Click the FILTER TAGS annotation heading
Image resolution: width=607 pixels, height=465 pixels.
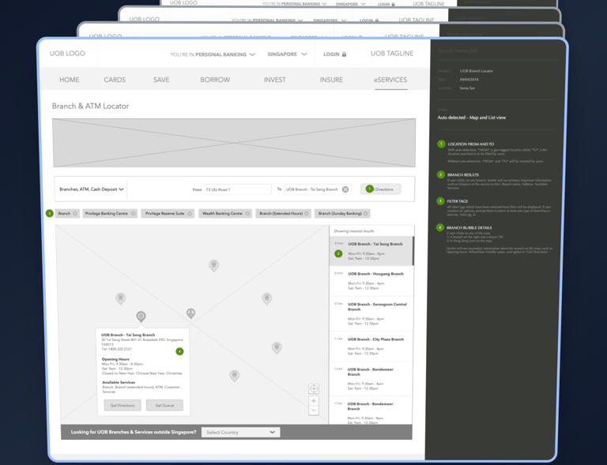pyautogui.click(x=457, y=201)
